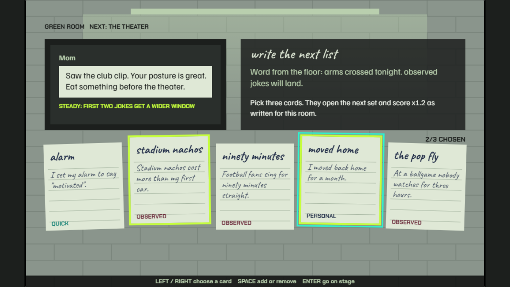Screen dimensions: 510x287
Task: Click the '2/3 CHOSEN' counter
Action: point(445,139)
